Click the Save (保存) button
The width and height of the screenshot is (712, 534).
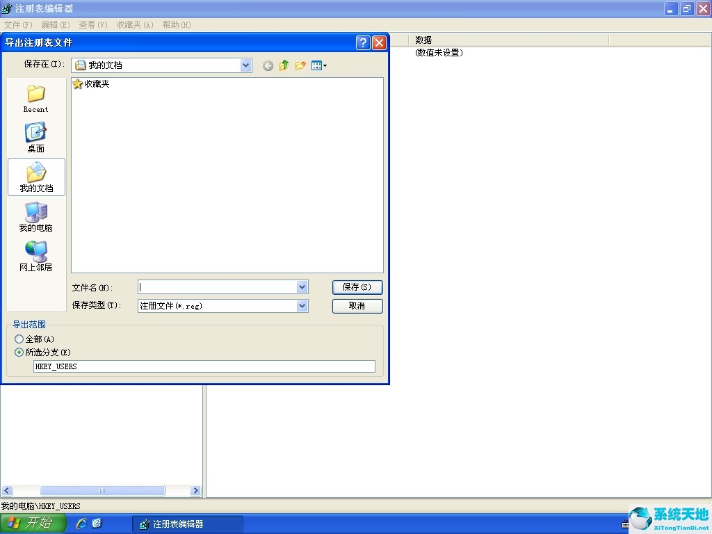(x=357, y=287)
